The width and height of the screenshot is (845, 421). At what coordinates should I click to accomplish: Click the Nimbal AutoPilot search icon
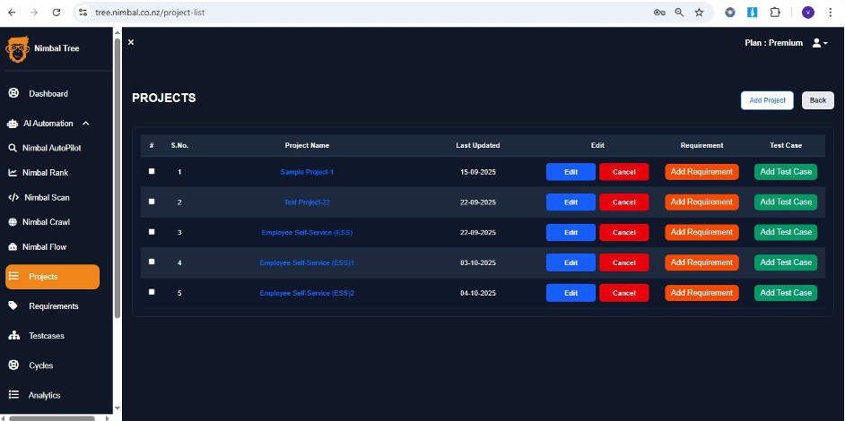(13, 148)
